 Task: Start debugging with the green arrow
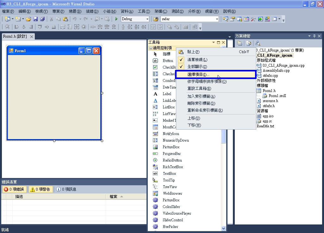pos(116,19)
